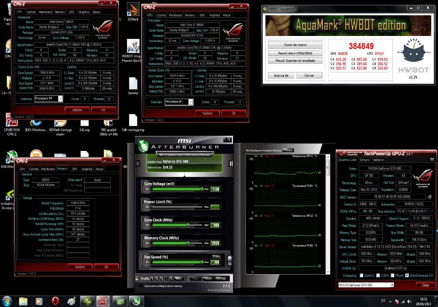Open the 480 quadsli 3960x folder

pos(108,128)
